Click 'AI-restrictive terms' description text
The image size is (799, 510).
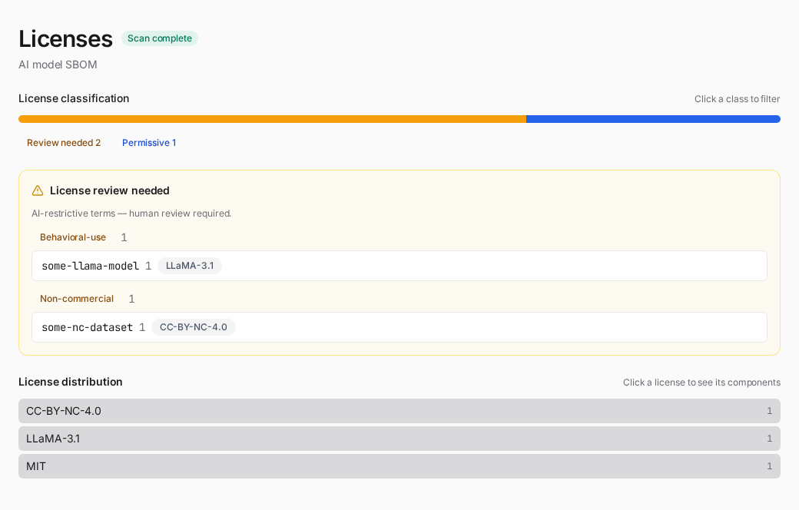click(131, 214)
